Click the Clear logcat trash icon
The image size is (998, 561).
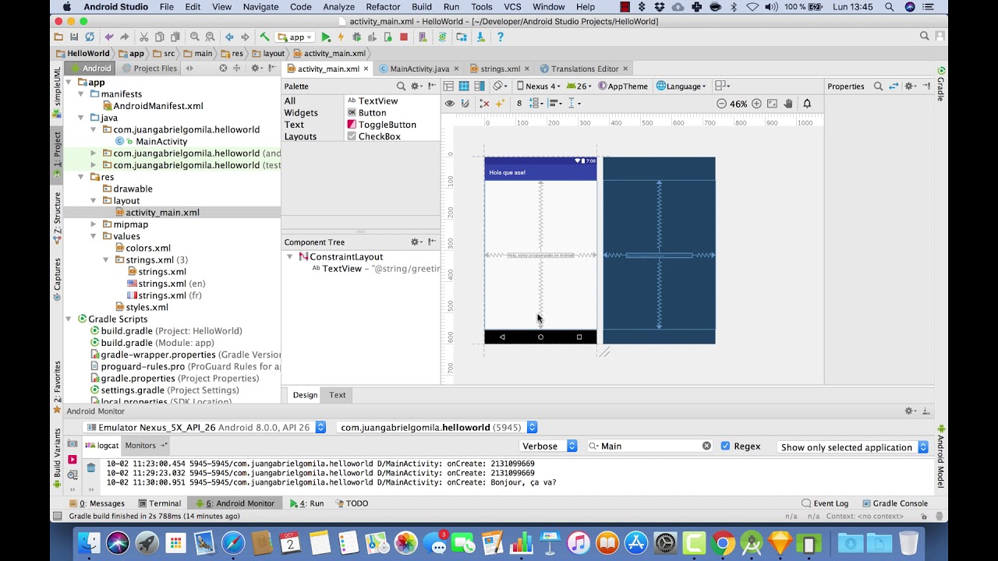pyautogui.click(x=91, y=468)
